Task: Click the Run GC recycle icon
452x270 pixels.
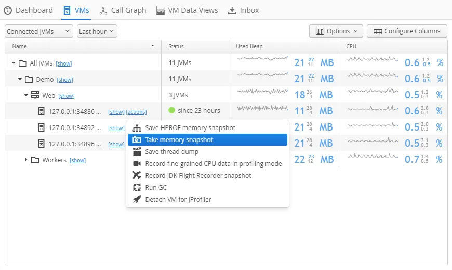Action: (x=137, y=187)
